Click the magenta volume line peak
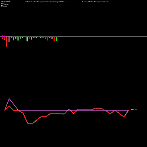 point(9,98)
